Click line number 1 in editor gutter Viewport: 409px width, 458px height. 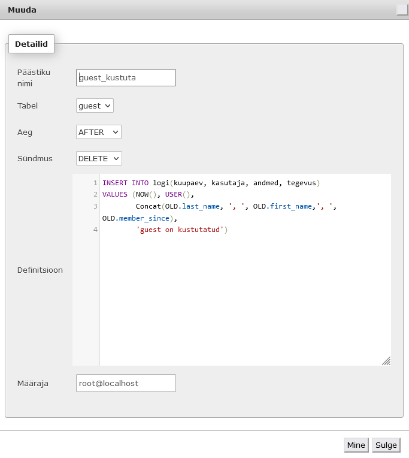coord(95,183)
